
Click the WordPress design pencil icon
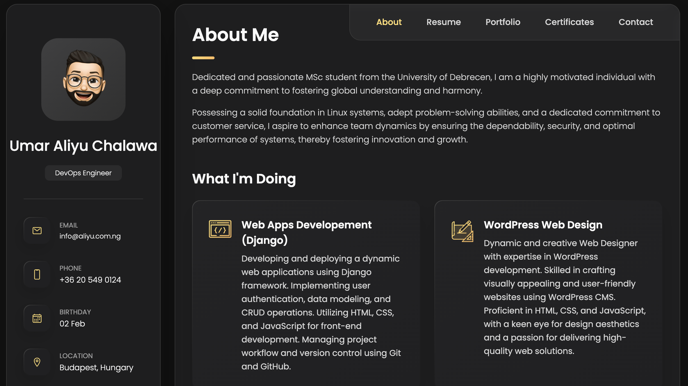[462, 231]
